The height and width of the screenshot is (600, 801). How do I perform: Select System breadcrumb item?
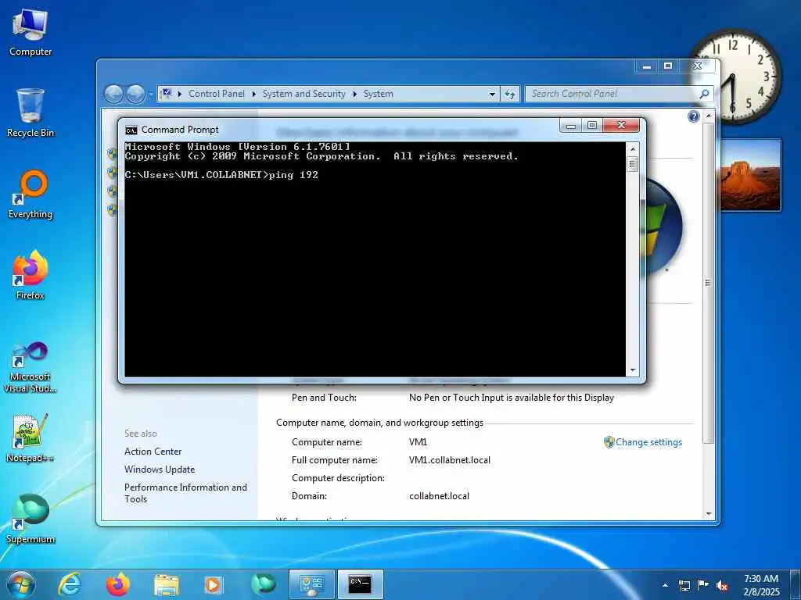(x=378, y=94)
